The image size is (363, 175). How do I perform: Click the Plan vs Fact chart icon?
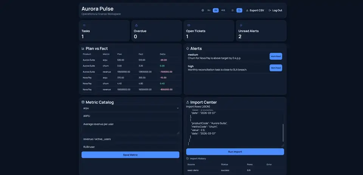point(83,49)
